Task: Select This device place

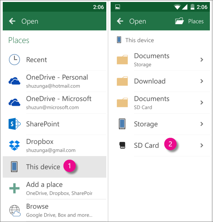Action: pyautogui.click(x=54, y=167)
